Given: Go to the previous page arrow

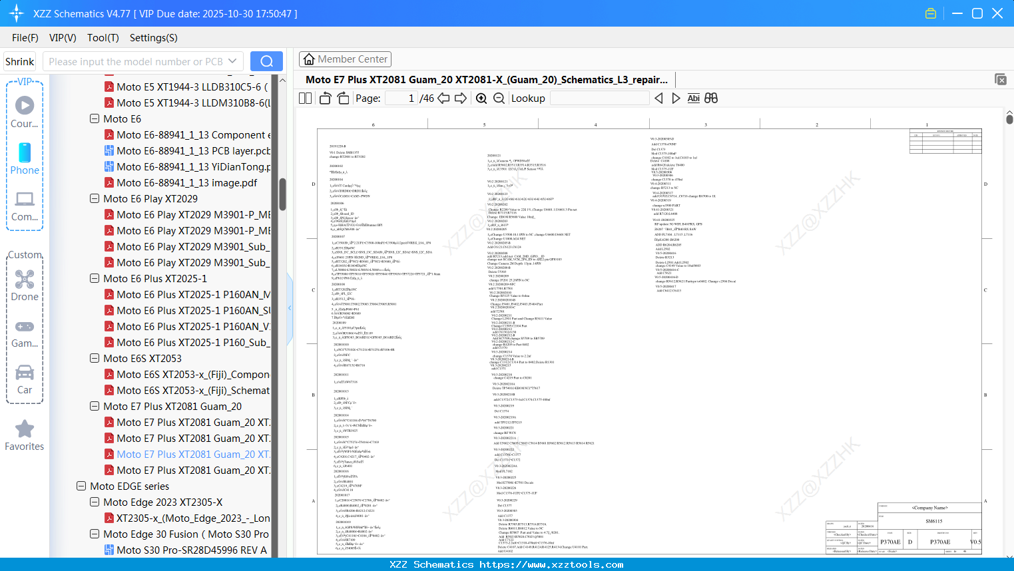Looking at the screenshot, I should click(x=443, y=98).
